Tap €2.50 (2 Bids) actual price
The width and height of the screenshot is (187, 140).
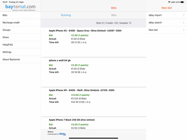coord(78,128)
